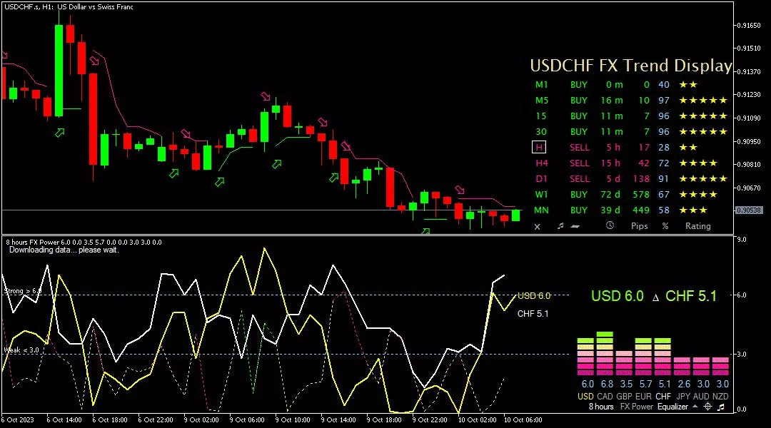The image size is (771, 428).
Task: Click Downloading data please wait message
Action: tap(64, 250)
